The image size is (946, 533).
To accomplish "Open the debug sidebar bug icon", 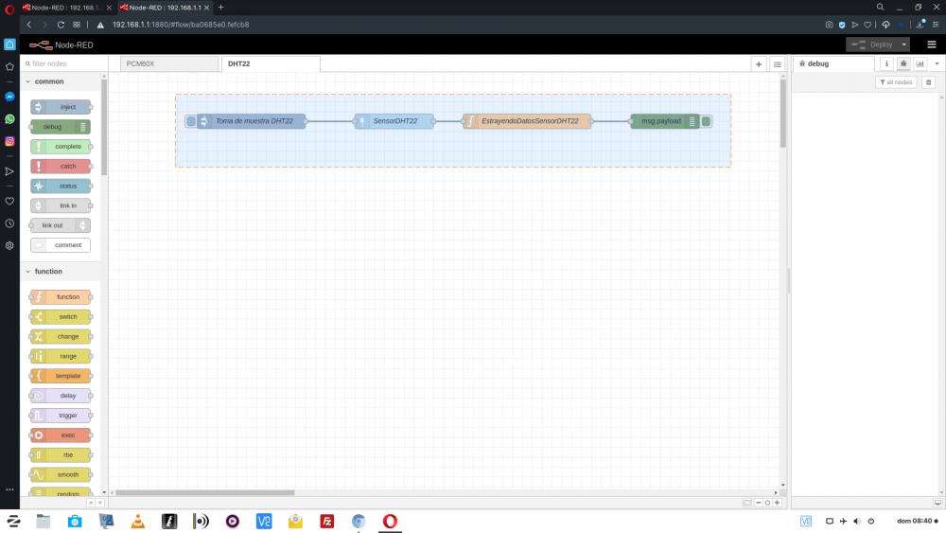I will click(903, 63).
